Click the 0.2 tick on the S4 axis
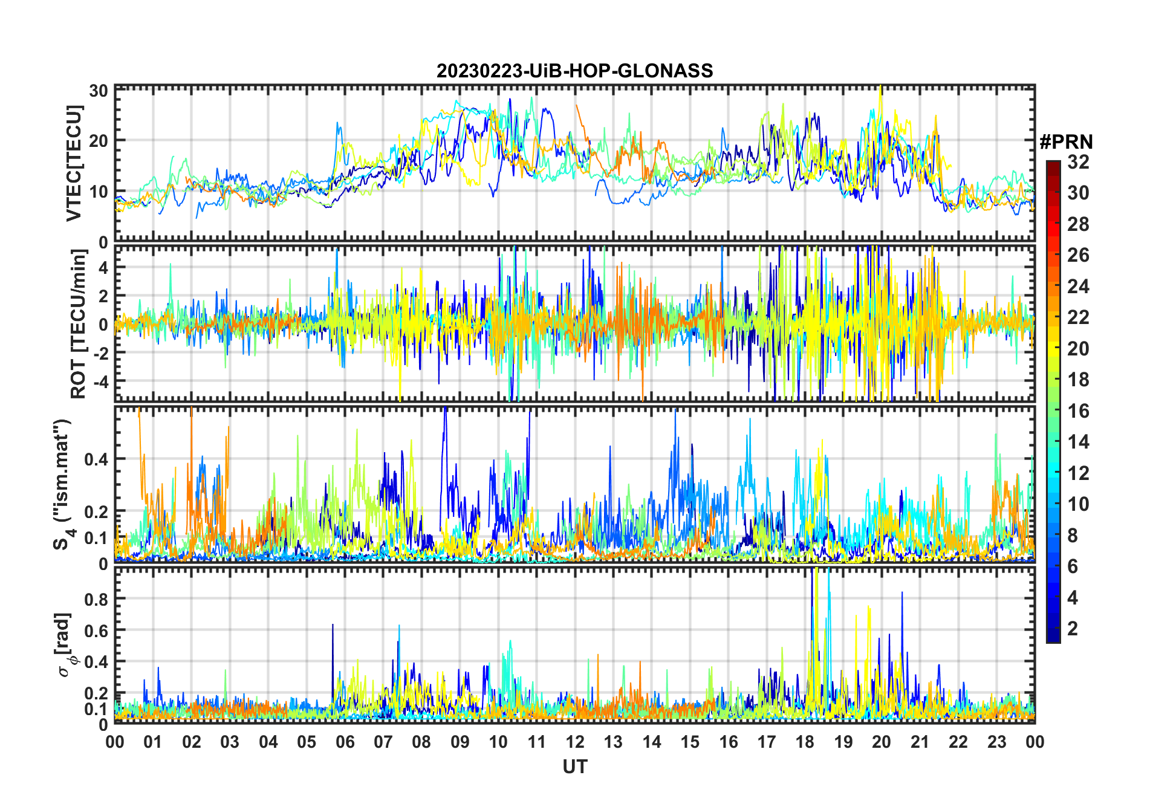The height and width of the screenshot is (804, 1150). click(x=96, y=511)
